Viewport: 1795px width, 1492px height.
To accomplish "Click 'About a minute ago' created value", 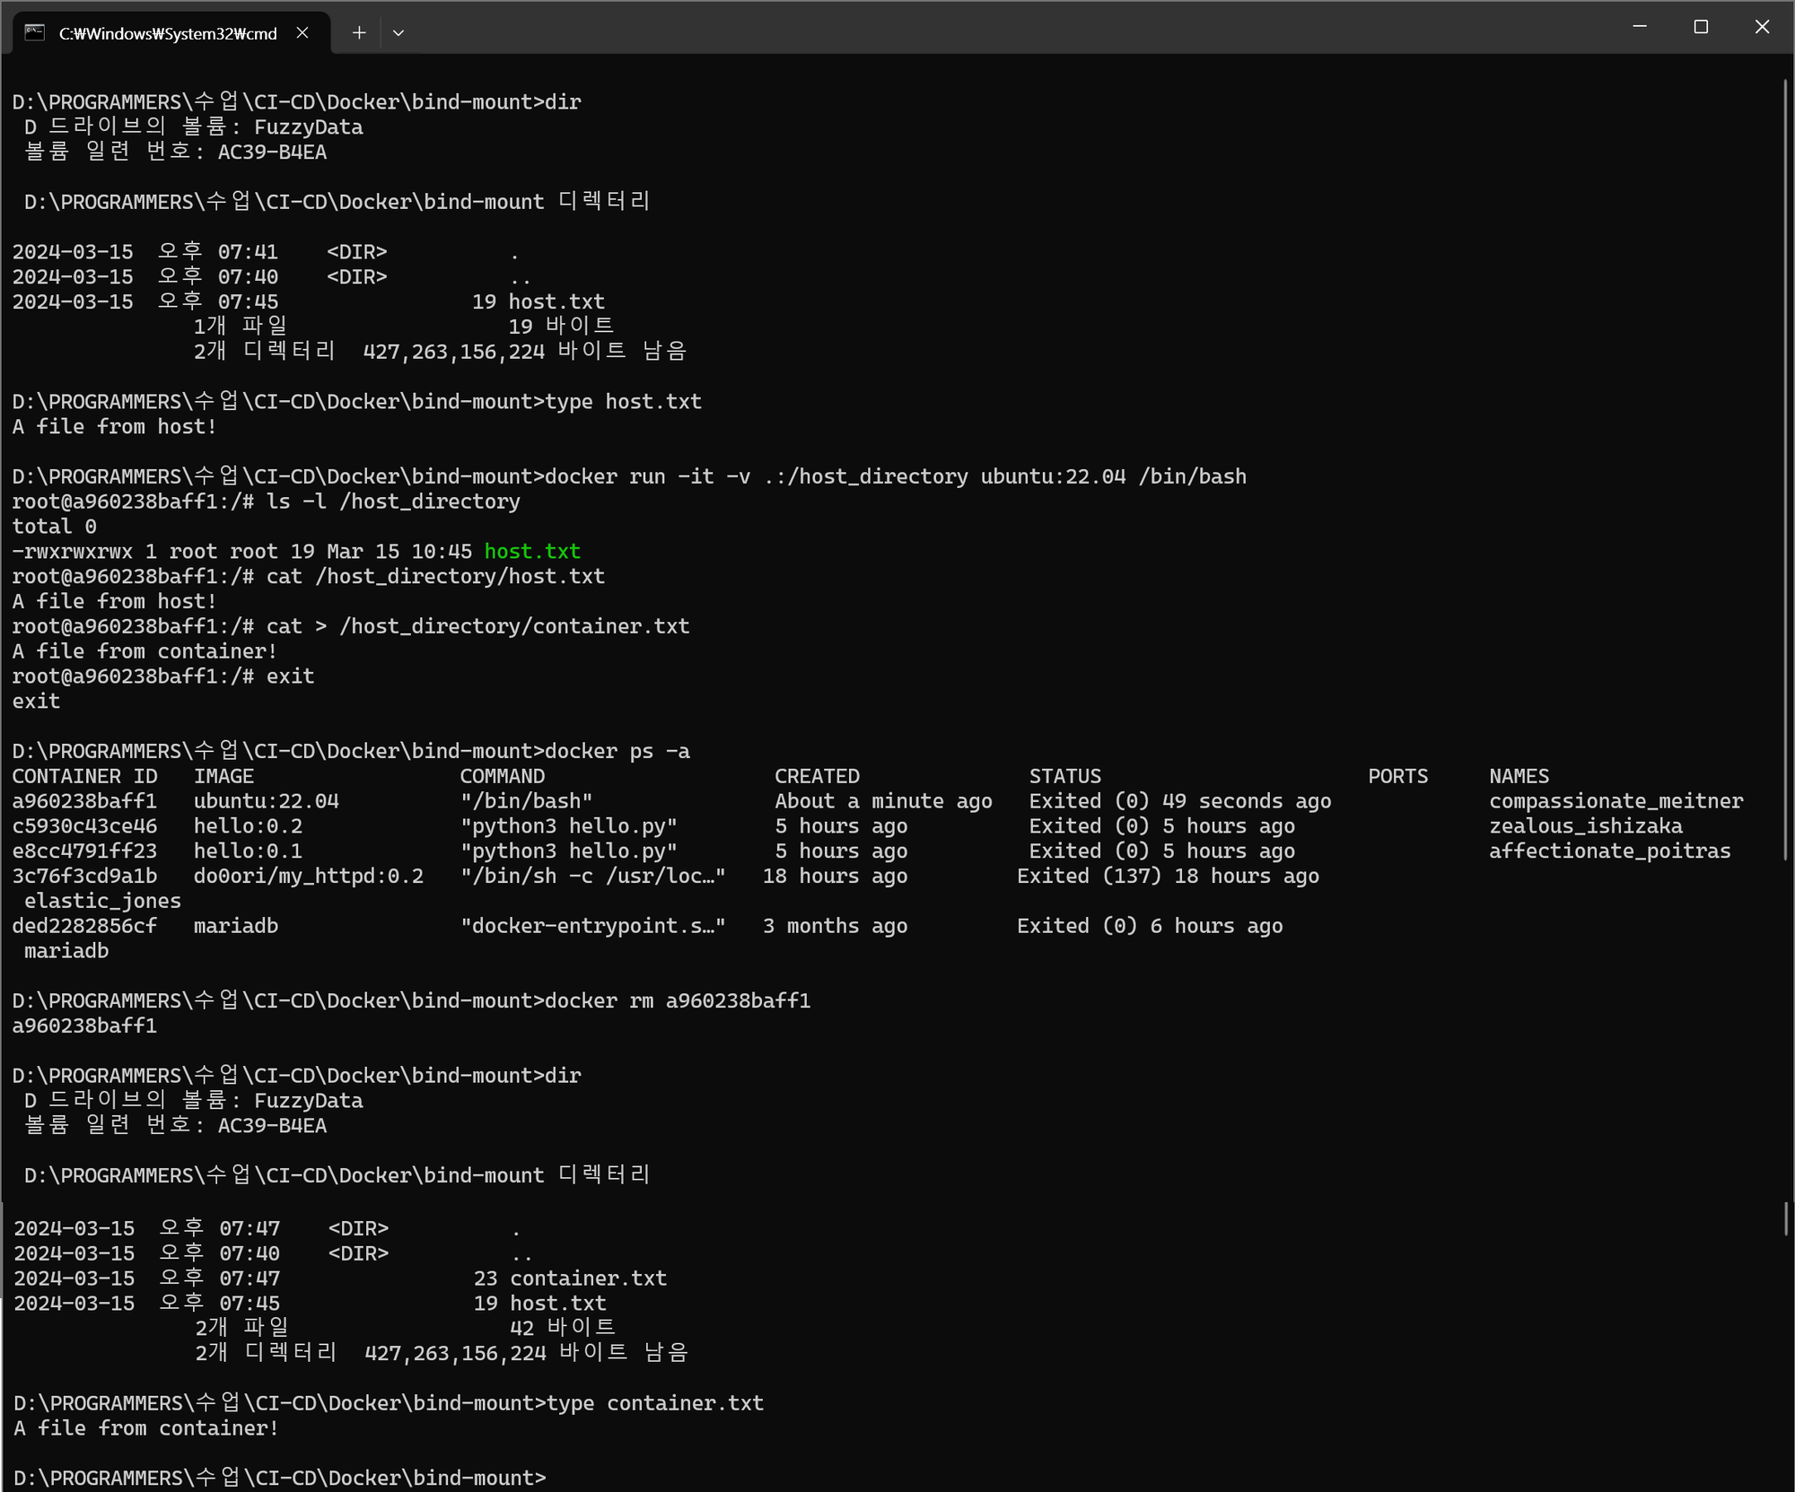I will (x=883, y=800).
